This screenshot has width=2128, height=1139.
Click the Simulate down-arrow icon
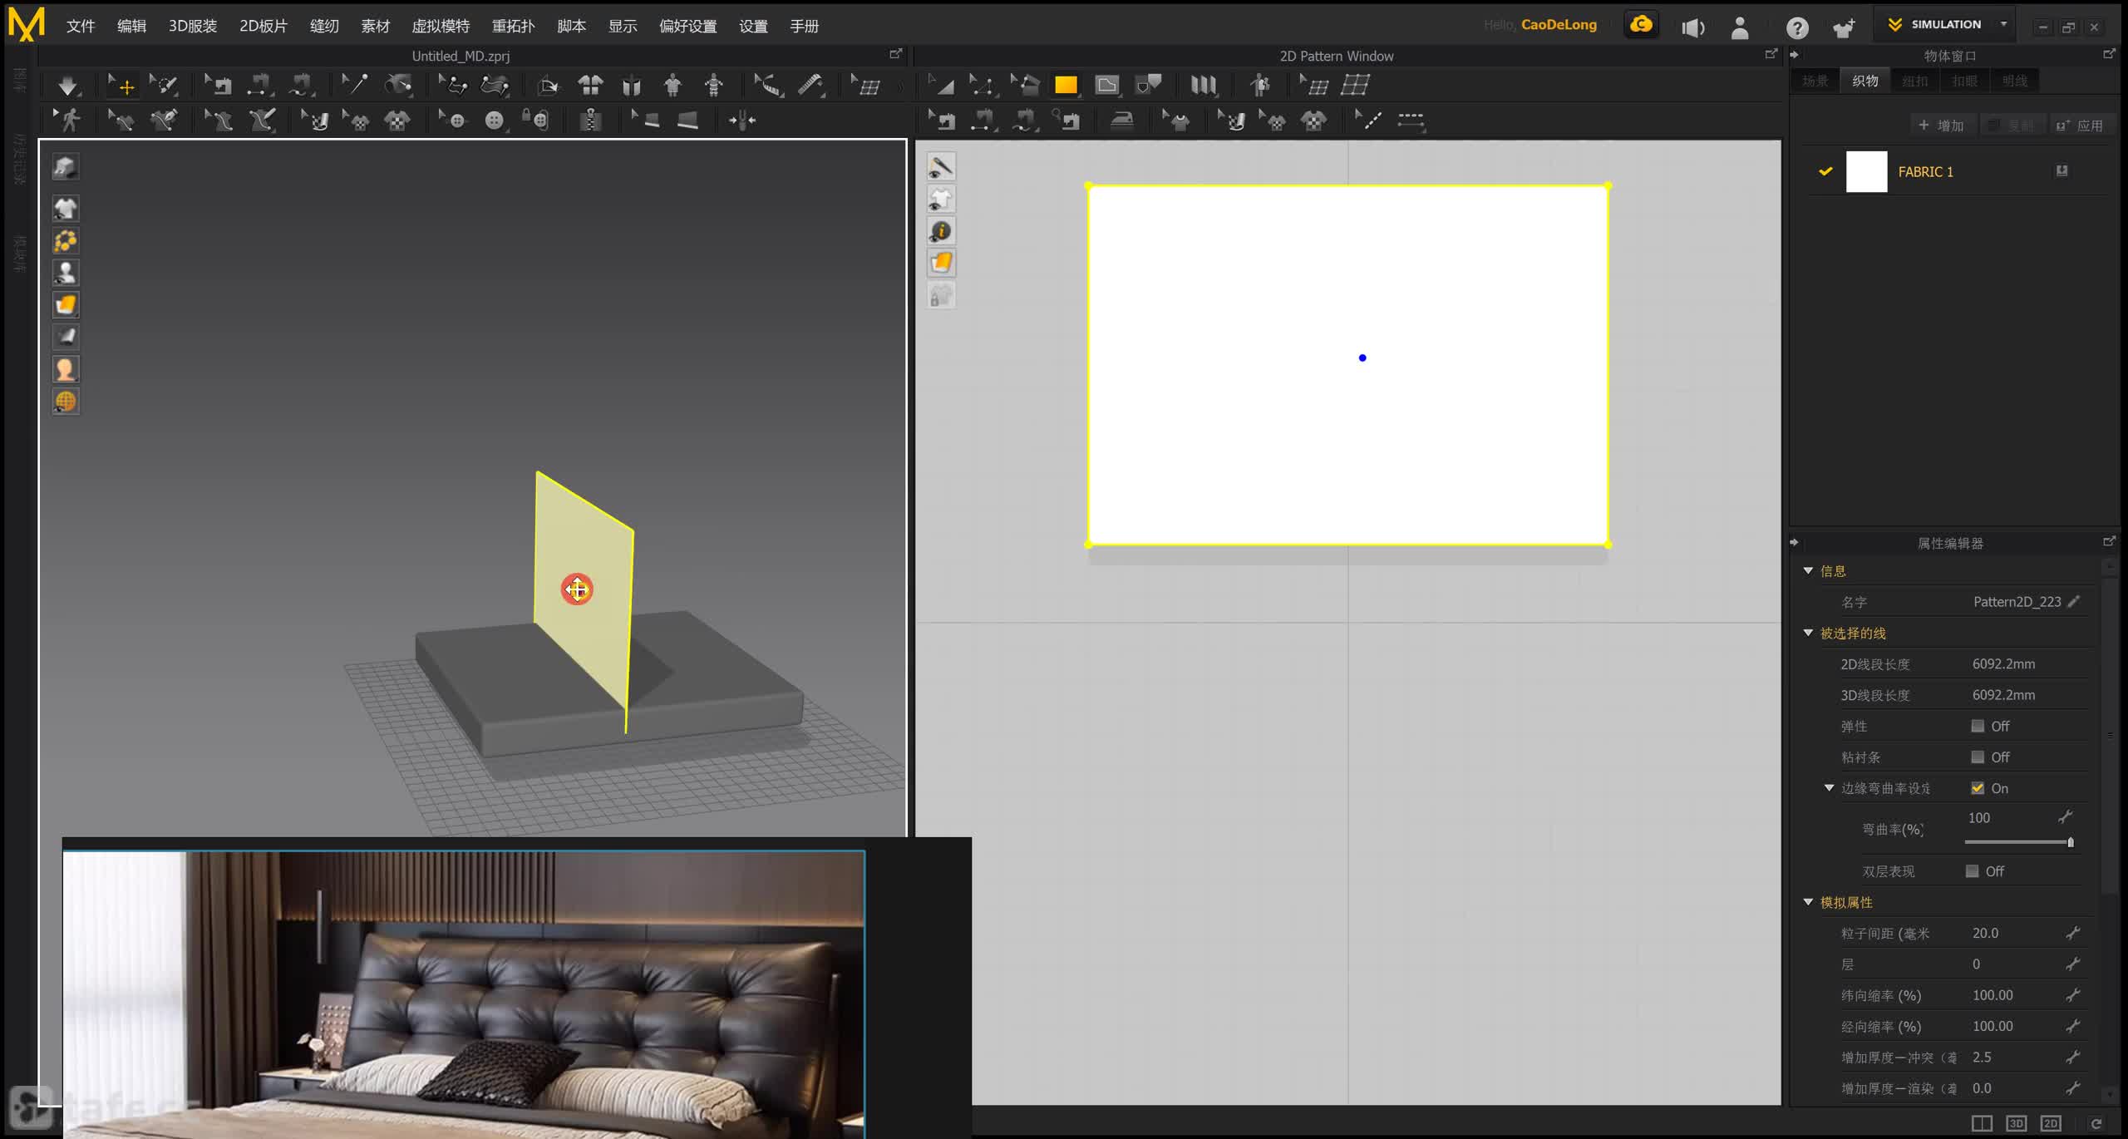tap(67, 85)
